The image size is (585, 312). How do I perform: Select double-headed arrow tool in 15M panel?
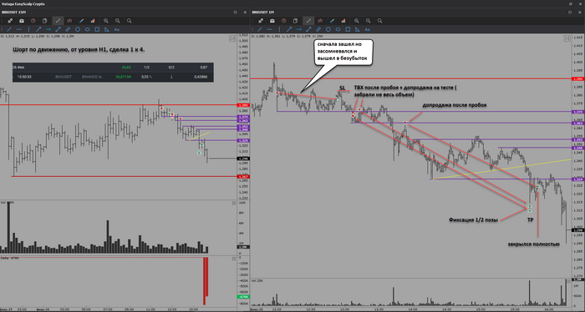58,29
